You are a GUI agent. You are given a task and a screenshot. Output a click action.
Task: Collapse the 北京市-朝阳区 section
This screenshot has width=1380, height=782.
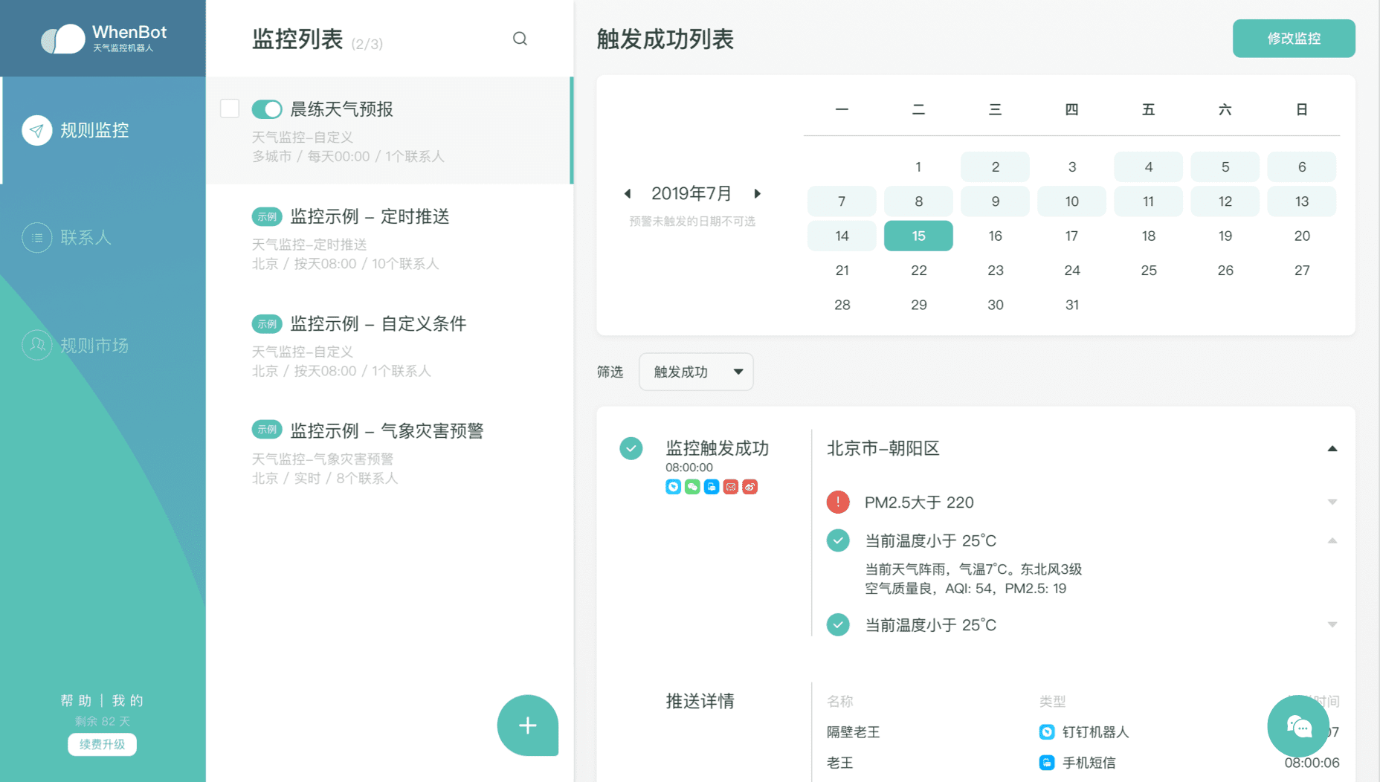click(x=1332, y=449)
